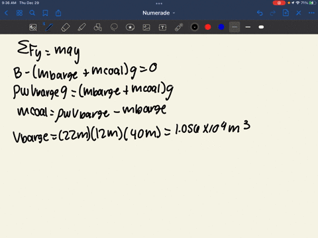
Task: Choose the black pen color
Action: point(195,27)
